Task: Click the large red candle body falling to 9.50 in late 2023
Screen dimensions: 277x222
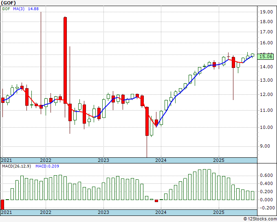Action: (x=147, y=121)
